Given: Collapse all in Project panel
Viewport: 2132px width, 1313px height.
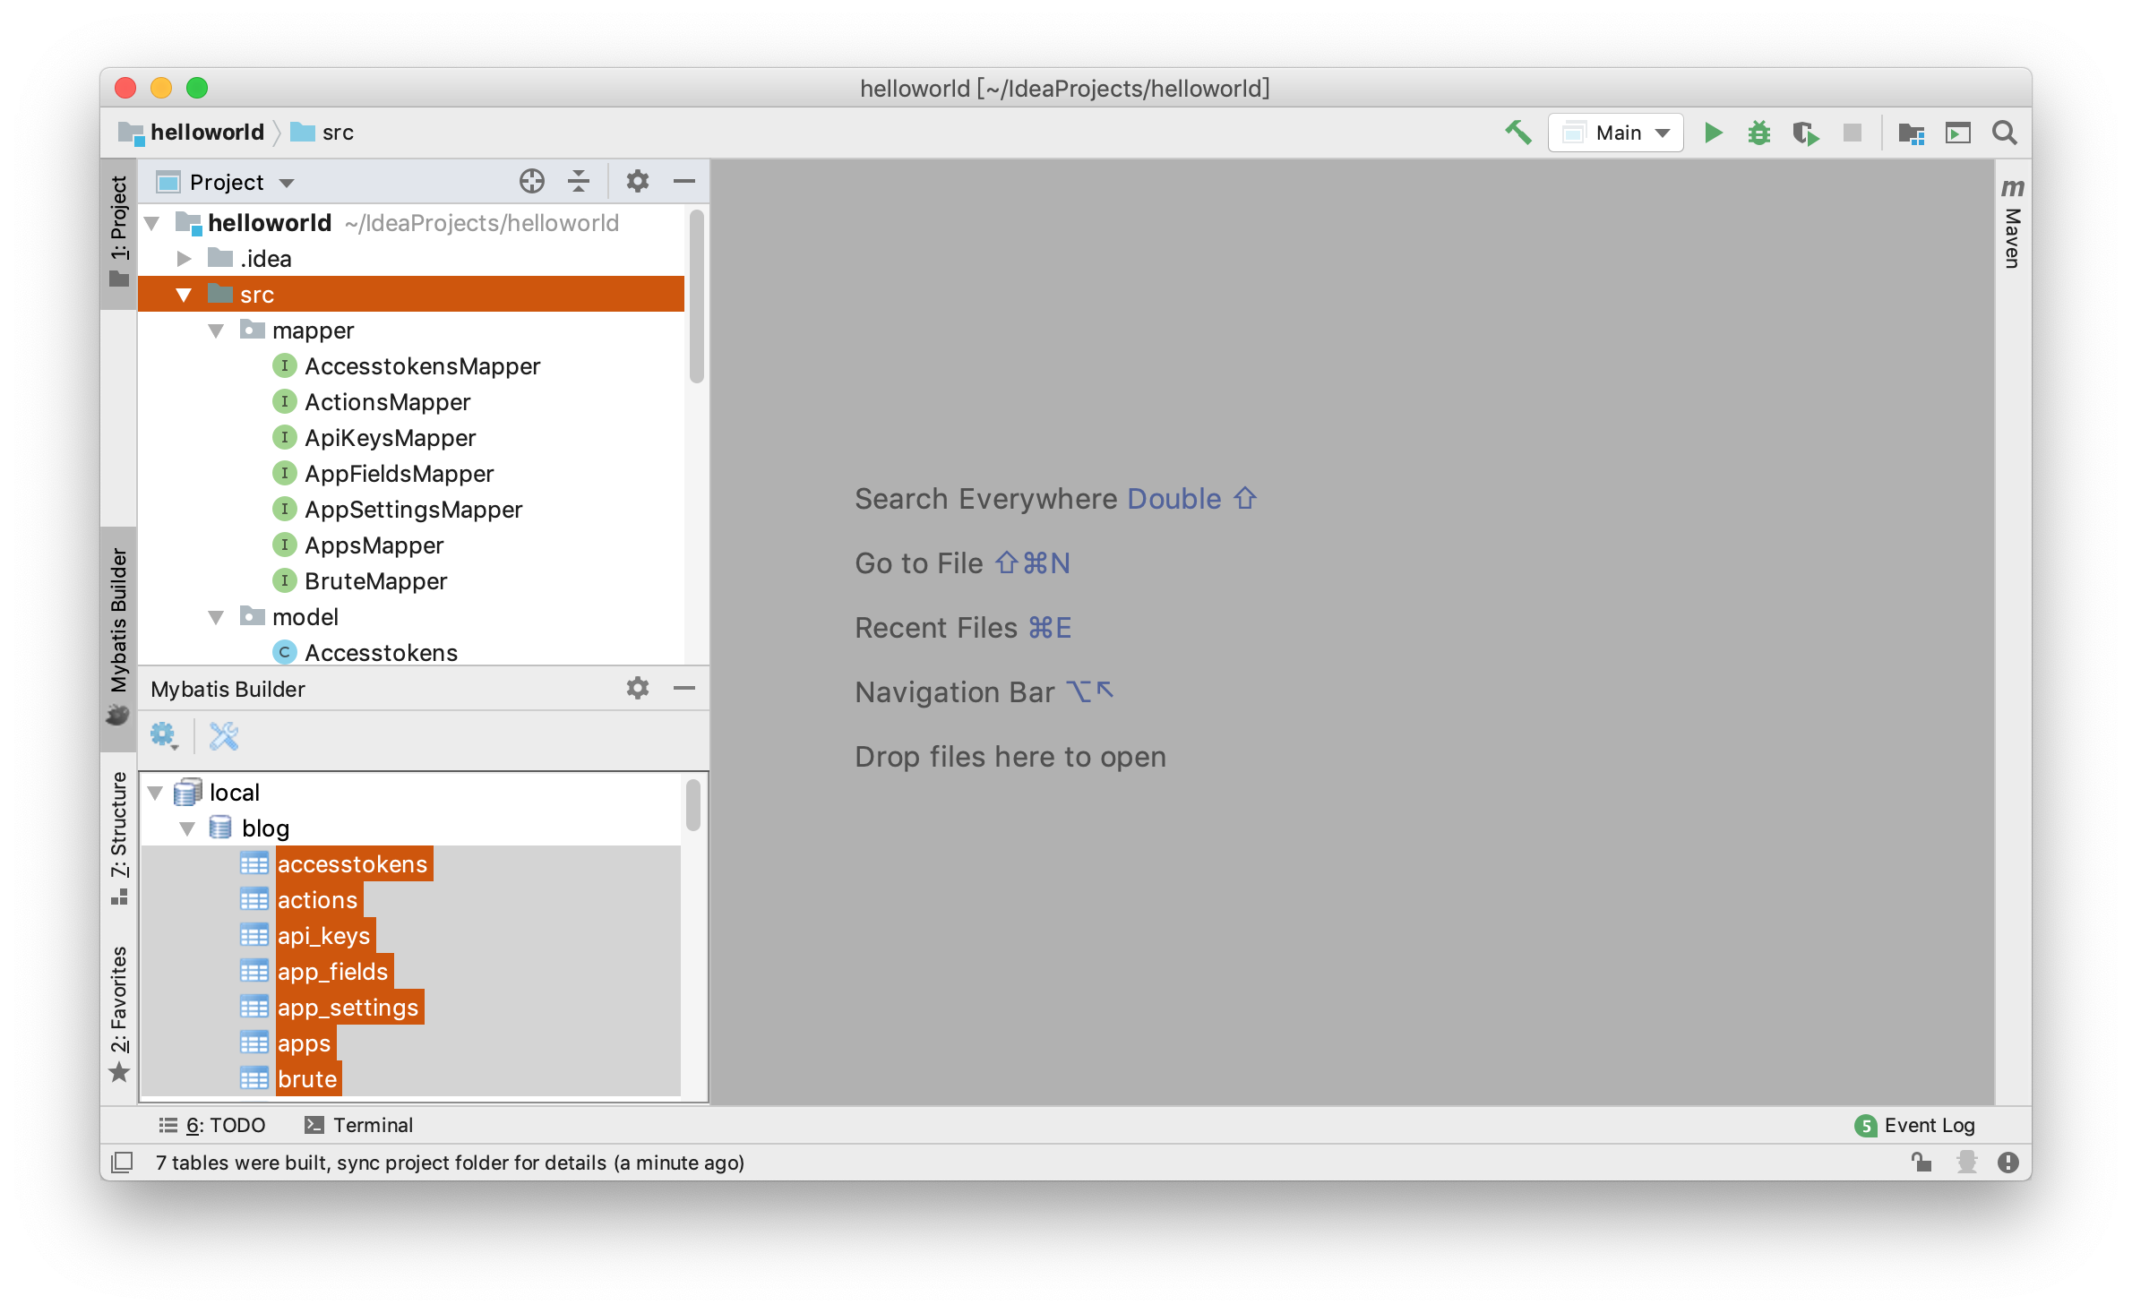Looking at the screenshot, I should click(579, 182).
